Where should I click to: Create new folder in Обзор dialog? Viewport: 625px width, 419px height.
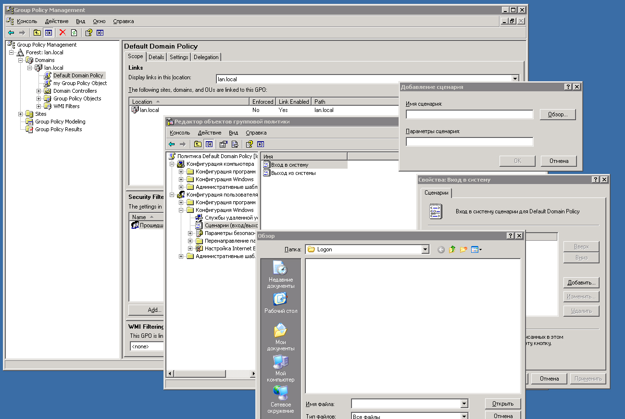(463, 249)
